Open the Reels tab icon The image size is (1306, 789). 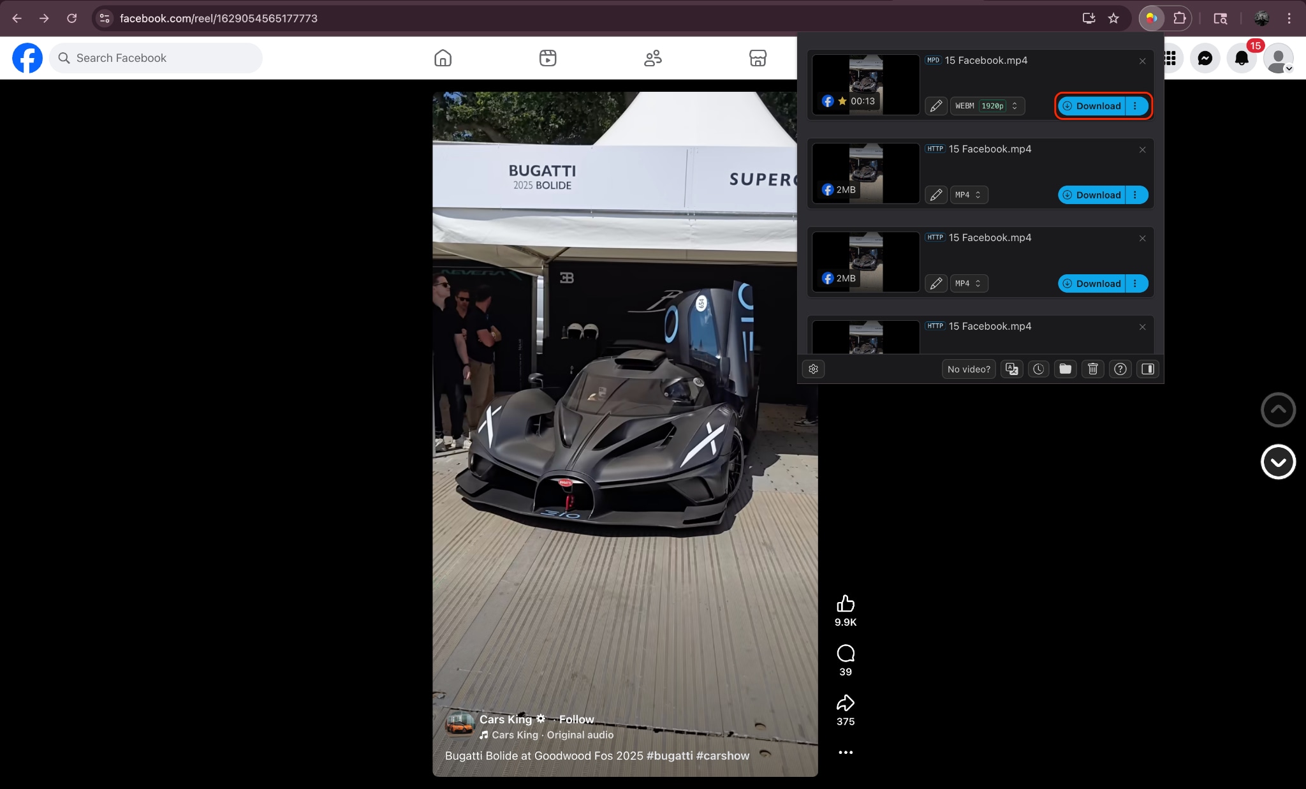coord(548,58)
